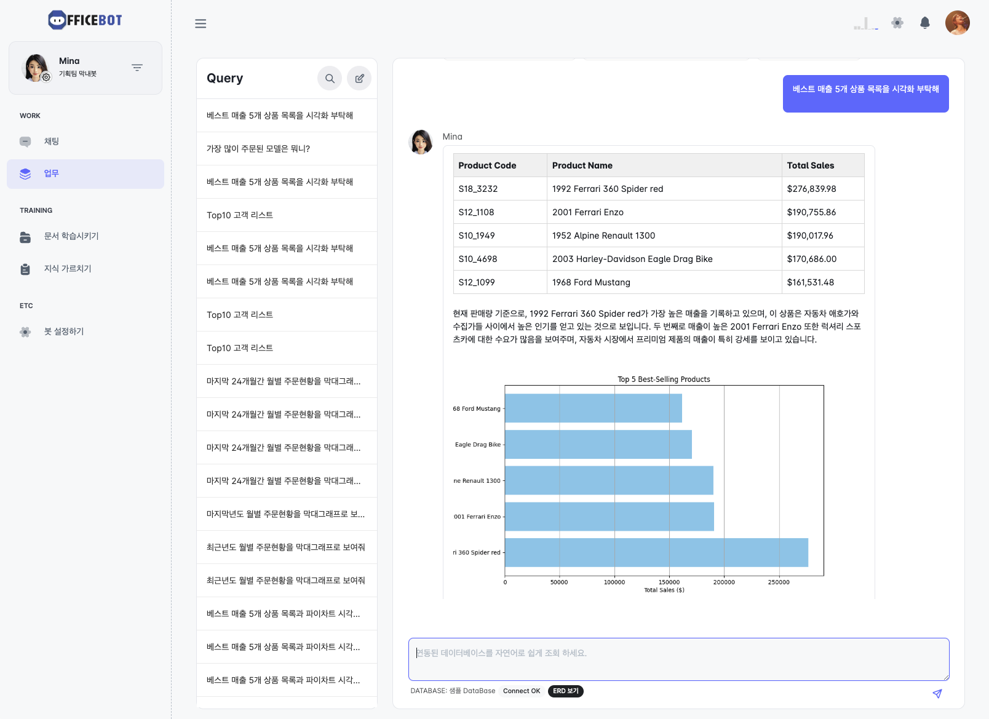
Task: Start a new query with edit icon
Action: pyautogui.click(x=359, y=78)
